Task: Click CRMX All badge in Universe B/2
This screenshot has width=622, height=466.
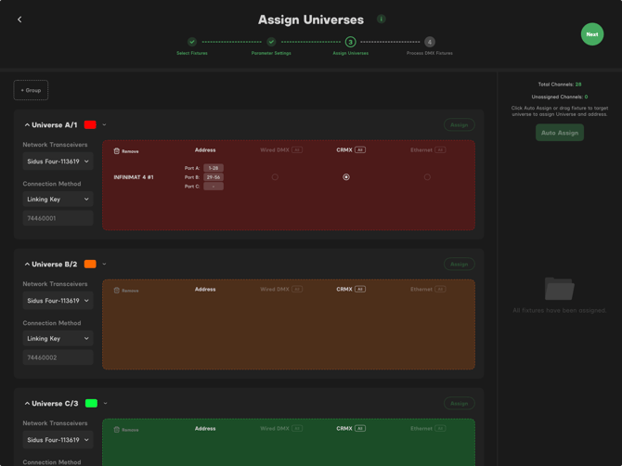Action: pos(360,289)
